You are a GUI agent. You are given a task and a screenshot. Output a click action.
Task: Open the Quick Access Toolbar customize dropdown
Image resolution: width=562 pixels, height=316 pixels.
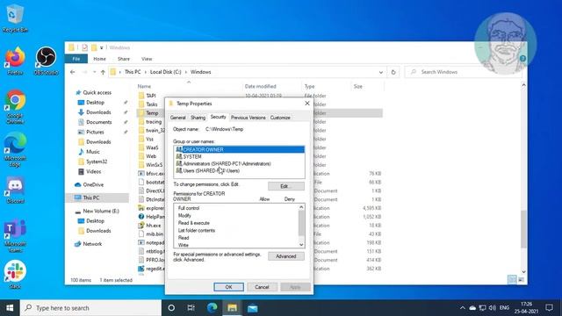102,47
